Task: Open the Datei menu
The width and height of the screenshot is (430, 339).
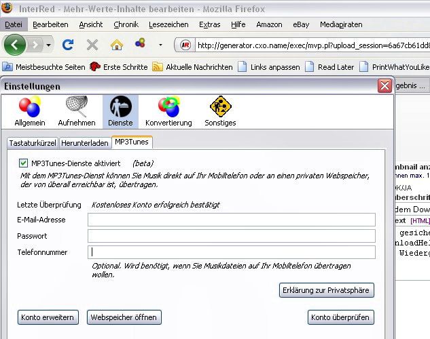Action: click(14, 24)
